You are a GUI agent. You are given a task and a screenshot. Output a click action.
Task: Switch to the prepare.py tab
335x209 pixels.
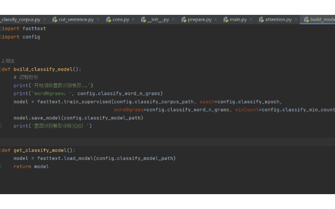pos(200,20)
